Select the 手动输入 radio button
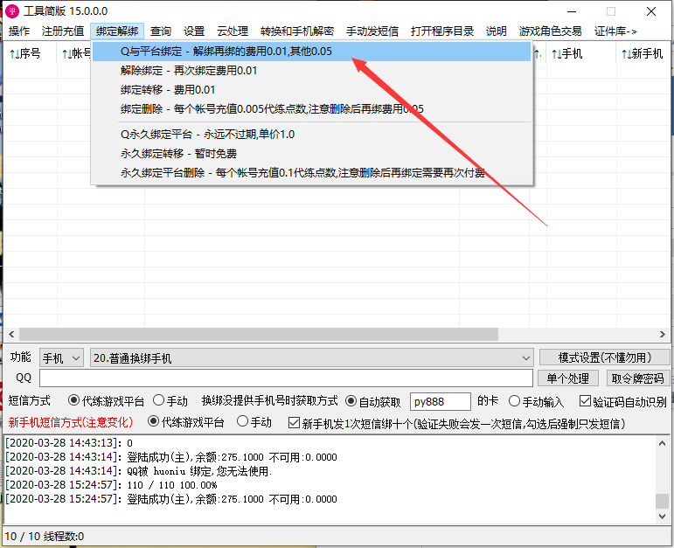The width and height of the screenshot is (674, 548). (x=536, y=402)
